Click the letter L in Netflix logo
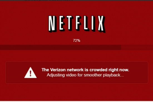Screen dimensions: 153x102 (86, 23)
